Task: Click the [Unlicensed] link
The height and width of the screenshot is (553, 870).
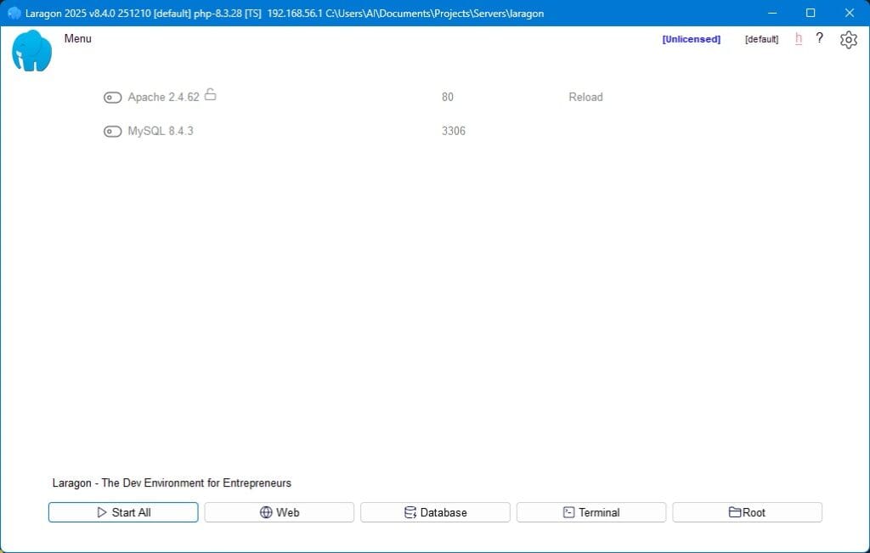Action: 691,40
